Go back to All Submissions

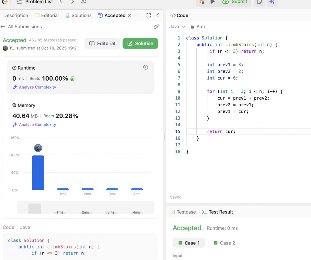click(x=21, y=26)
